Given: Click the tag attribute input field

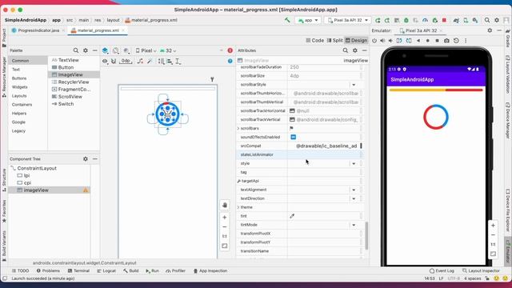Looking at the screenshot, I should click(x=324, y=173).
